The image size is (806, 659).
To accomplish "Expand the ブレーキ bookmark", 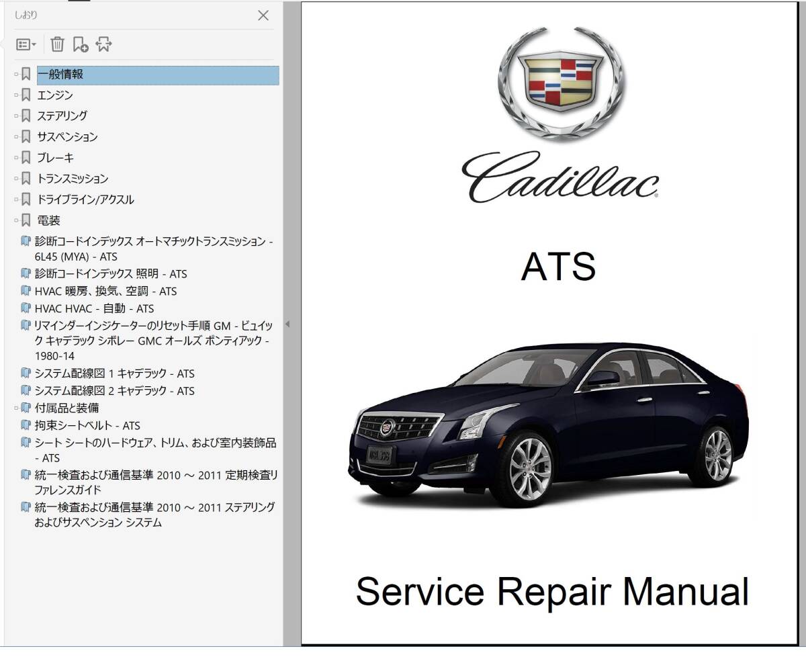I will pyautogui.click(x=16, y=158).
